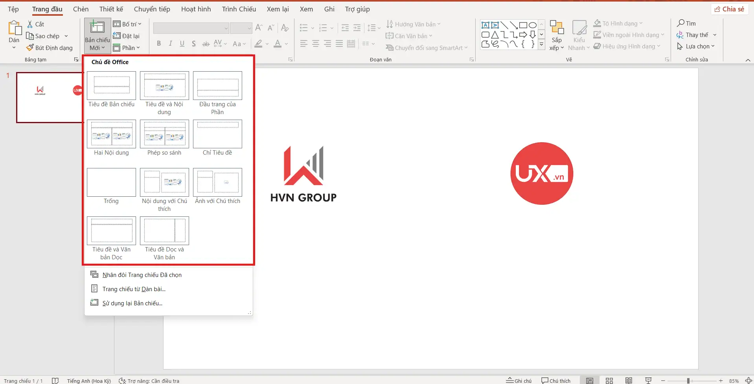Open the Sắp xếp (Arrange) tool

tap(556, 35)
